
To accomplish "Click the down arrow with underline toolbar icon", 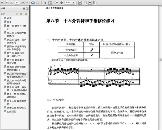I will [12, 2].
